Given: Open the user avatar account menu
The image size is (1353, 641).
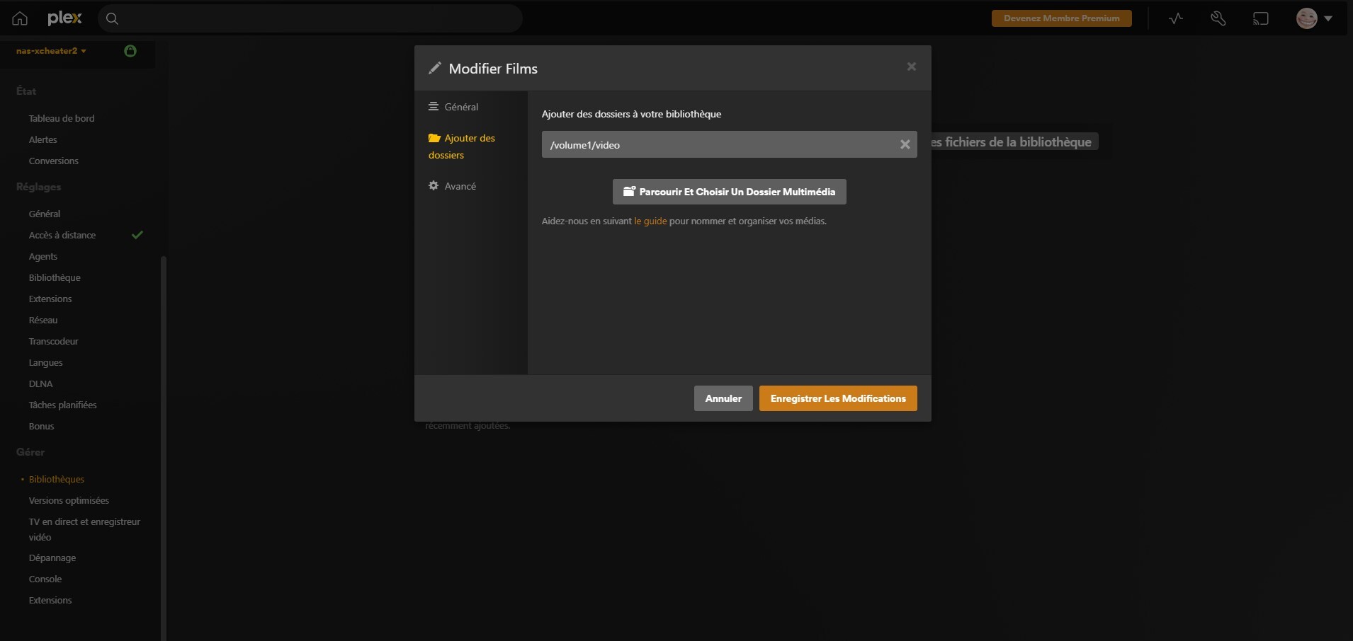Looking at the screenshot, I should [1314, 19].
